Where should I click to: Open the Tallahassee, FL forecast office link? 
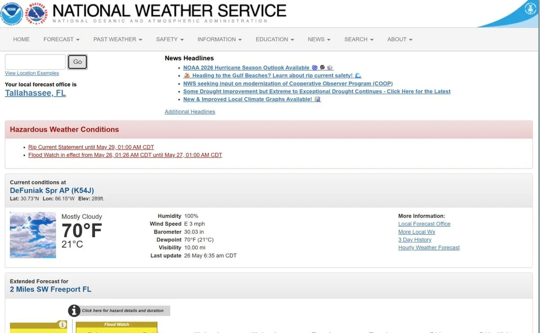coord(36,93)
